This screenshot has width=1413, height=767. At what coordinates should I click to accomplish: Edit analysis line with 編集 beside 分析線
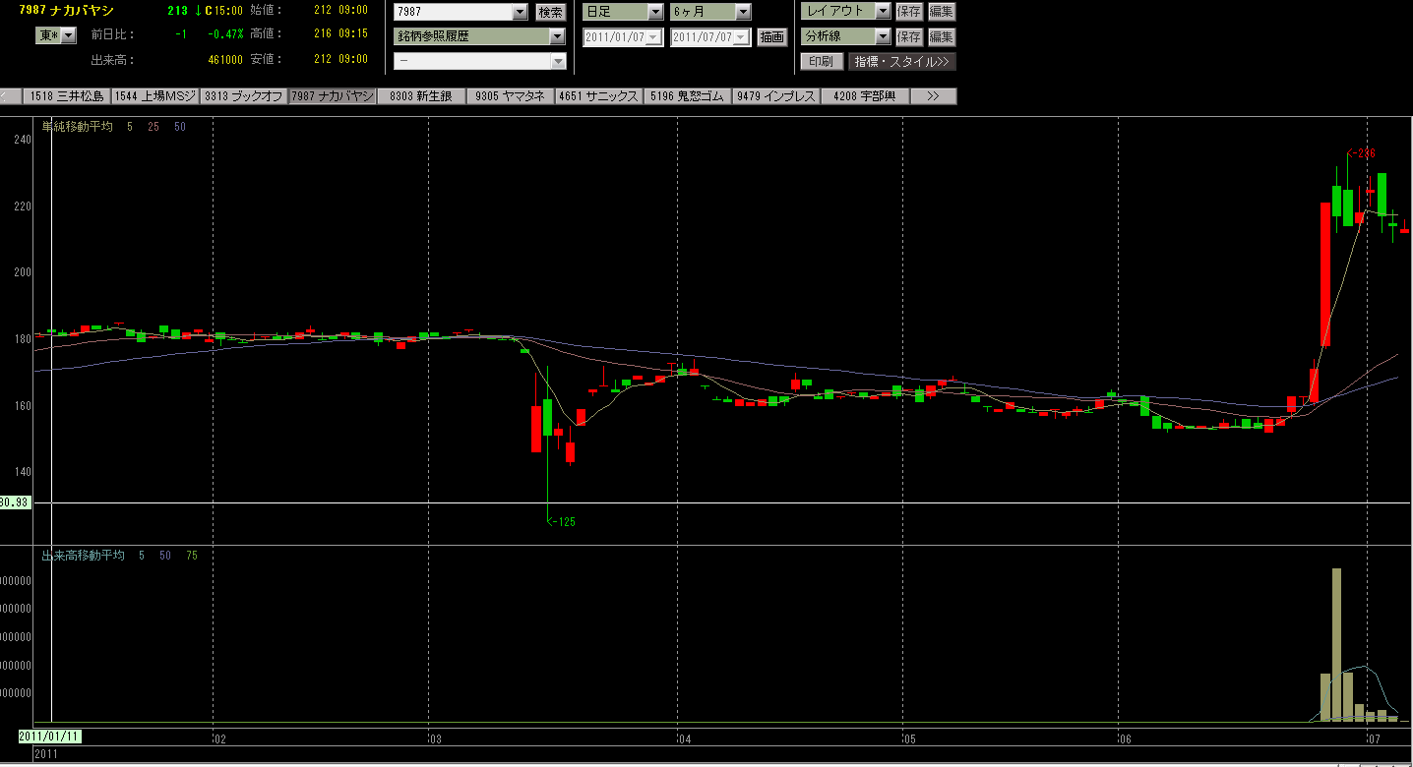click(942, 37)
